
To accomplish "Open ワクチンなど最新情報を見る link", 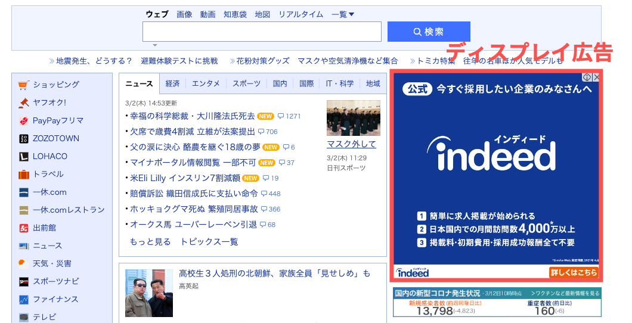I will point(565,293).
